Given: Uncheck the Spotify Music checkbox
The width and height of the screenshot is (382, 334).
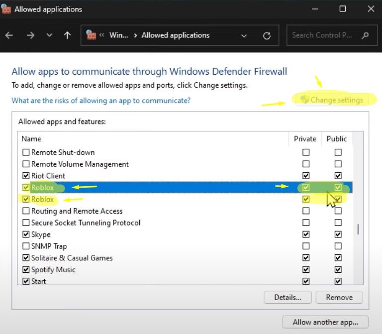Looking at the screenshot, I should pos(26,269).
